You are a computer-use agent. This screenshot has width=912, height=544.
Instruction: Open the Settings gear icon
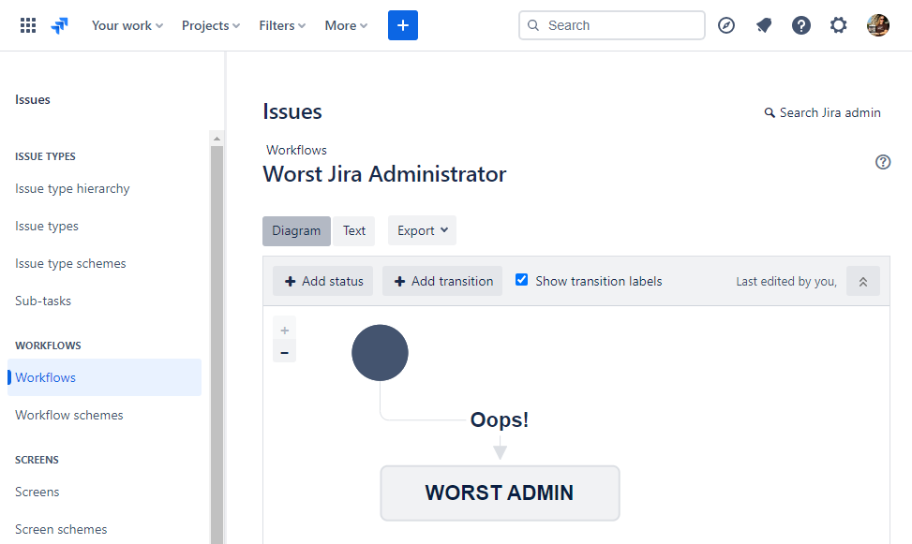click(838, 25)
